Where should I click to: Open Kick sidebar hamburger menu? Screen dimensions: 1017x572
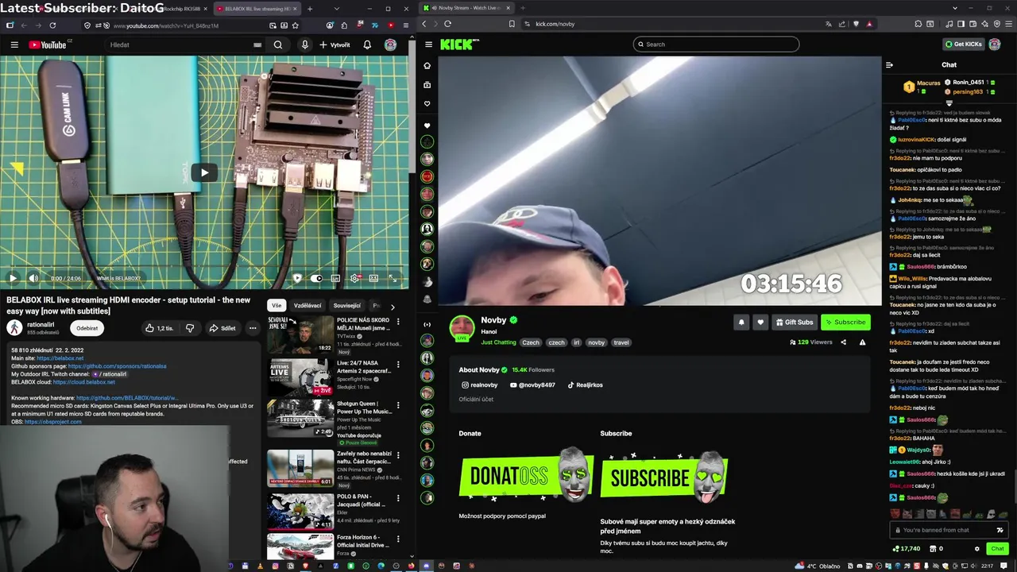click(x=428, y=44)
